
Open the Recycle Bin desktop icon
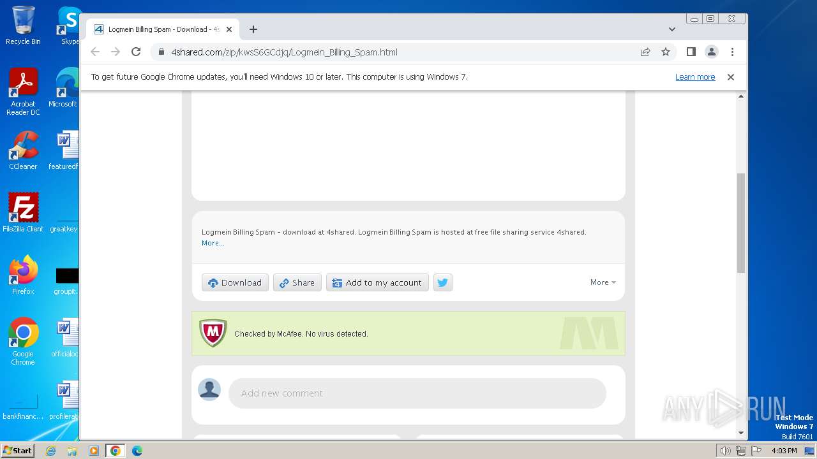tap(23, 25)
